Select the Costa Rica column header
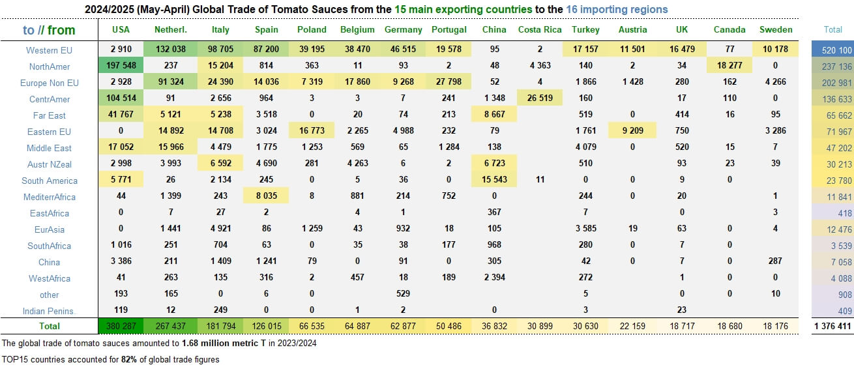Screen dimensions: 854x367 (x=540, y=29)
